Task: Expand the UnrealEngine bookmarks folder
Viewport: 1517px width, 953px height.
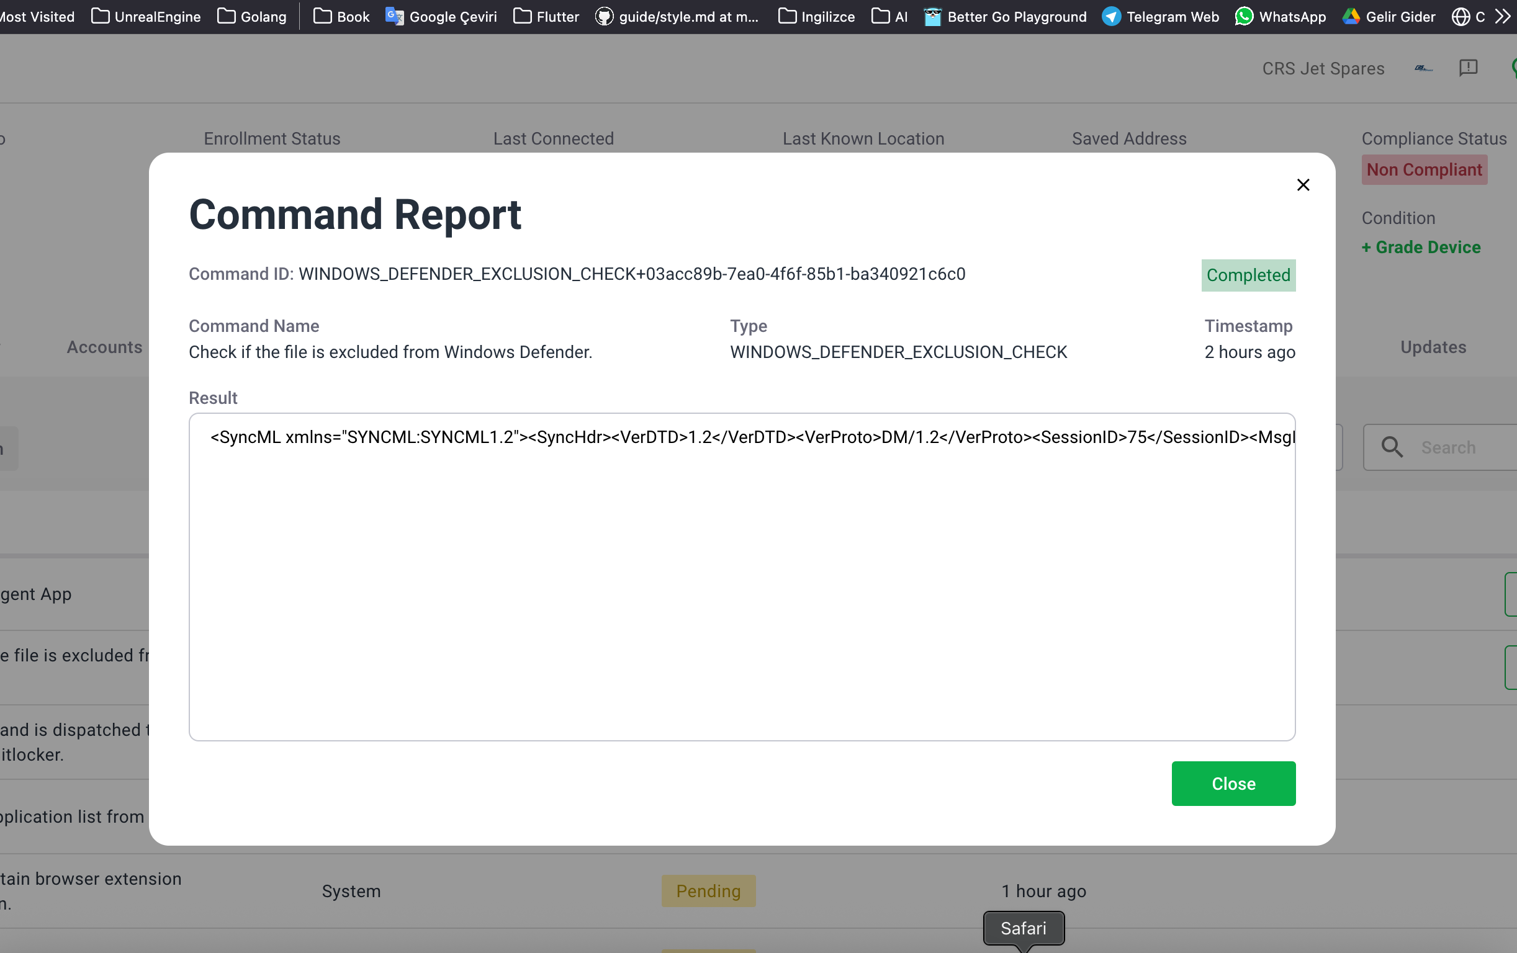Action: tap(146, 16)
